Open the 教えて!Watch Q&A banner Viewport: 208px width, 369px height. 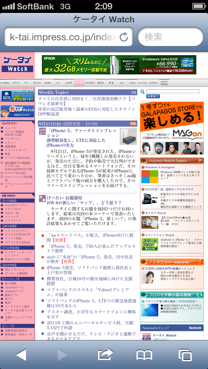click(x=17, y=111)
